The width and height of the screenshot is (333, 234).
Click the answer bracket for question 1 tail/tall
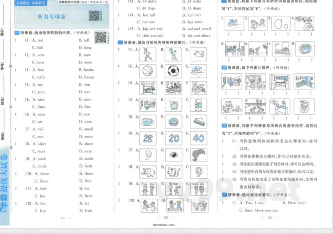coord(17,40)
